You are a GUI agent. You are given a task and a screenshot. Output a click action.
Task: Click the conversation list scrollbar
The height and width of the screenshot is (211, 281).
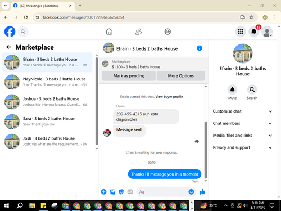pos(97,101)
